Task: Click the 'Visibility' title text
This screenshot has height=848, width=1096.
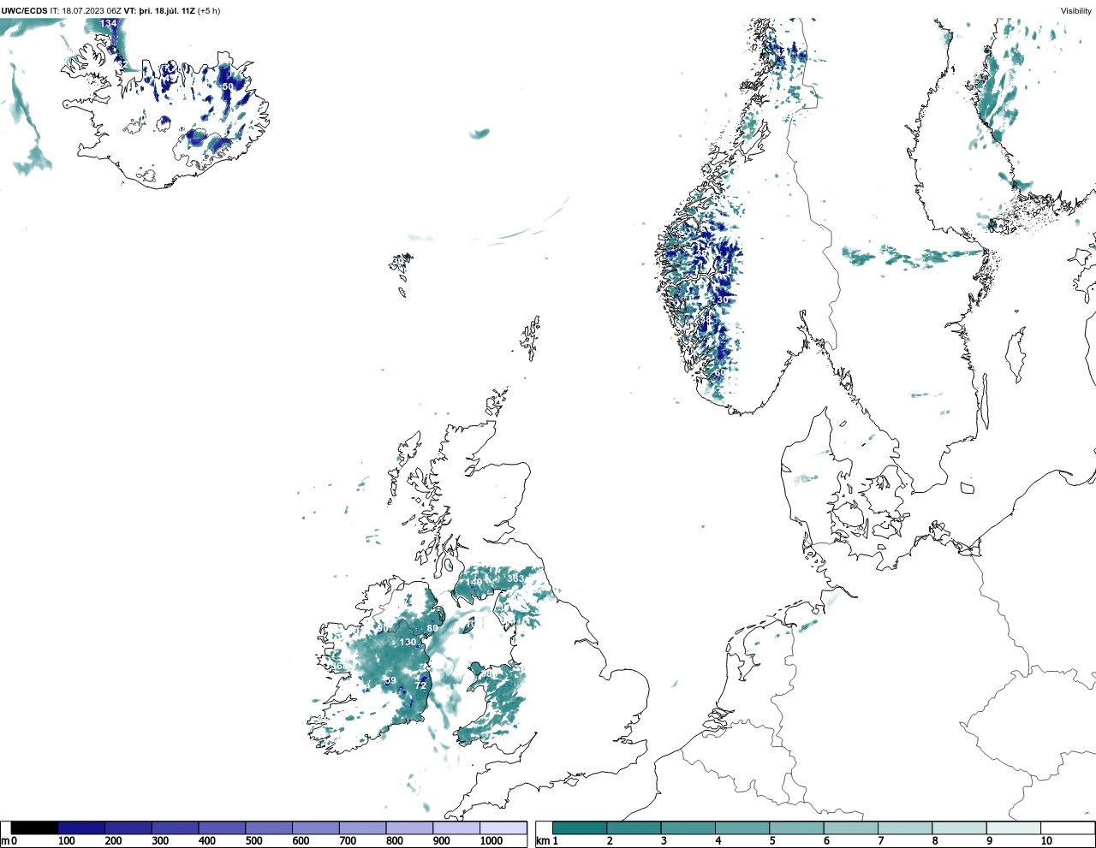Action: 1075,11
